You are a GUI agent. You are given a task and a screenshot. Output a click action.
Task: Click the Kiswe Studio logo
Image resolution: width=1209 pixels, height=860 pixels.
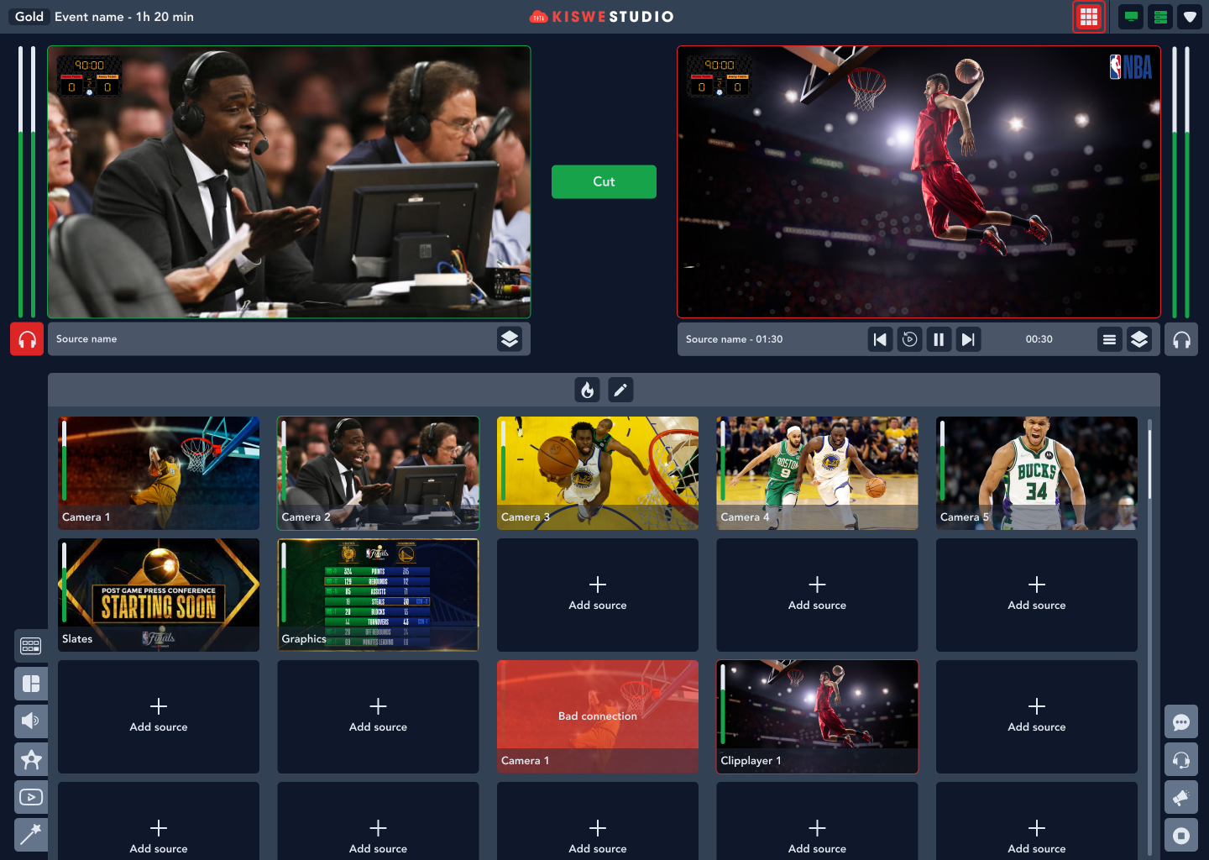tap(602, 17)
